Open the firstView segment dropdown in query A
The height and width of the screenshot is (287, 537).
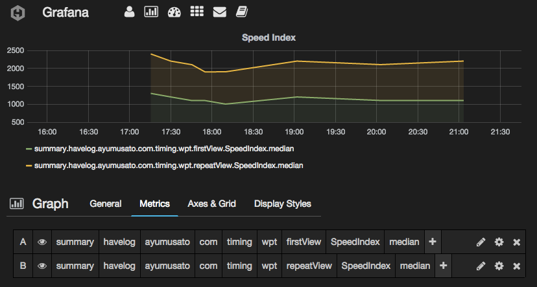click(303, 242)
